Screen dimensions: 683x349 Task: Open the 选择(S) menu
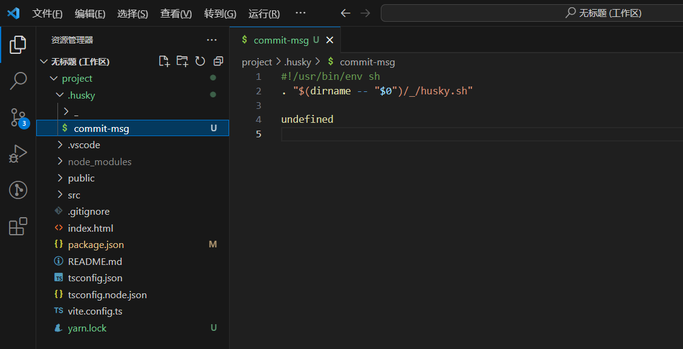(x=132, y=13)
